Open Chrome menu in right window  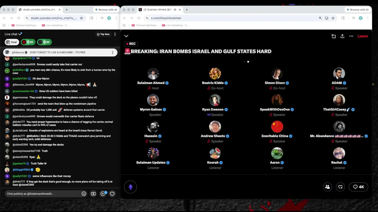tap(368, 18)
